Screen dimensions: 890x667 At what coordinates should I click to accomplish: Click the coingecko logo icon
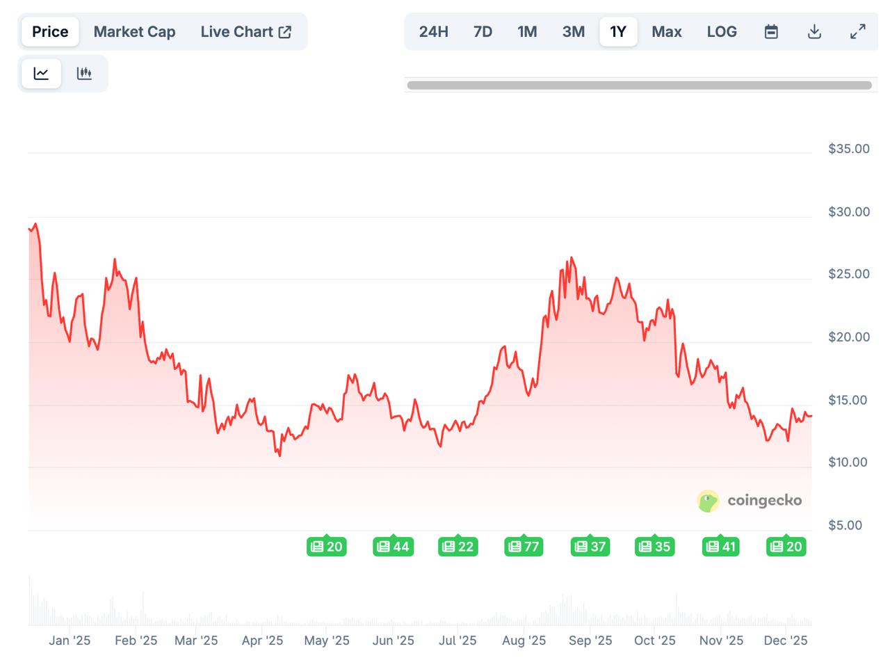click(708, 501)
